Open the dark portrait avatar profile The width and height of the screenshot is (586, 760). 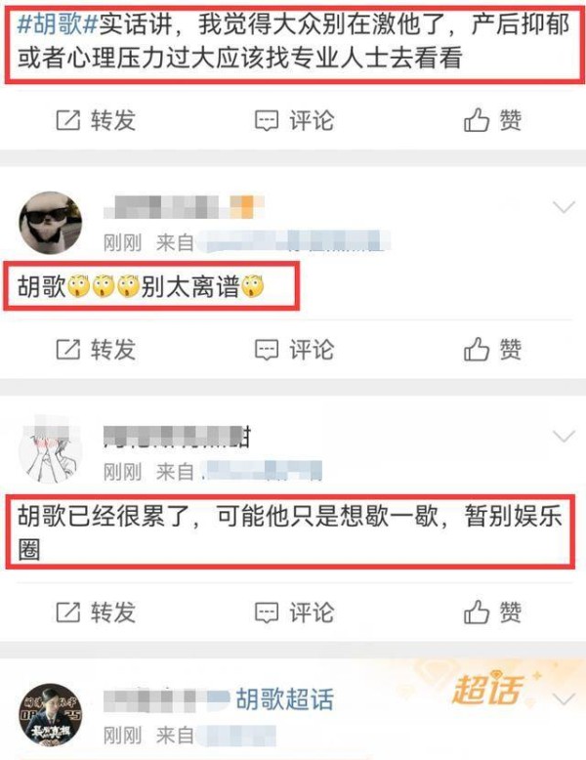click(x=50, y=715)
